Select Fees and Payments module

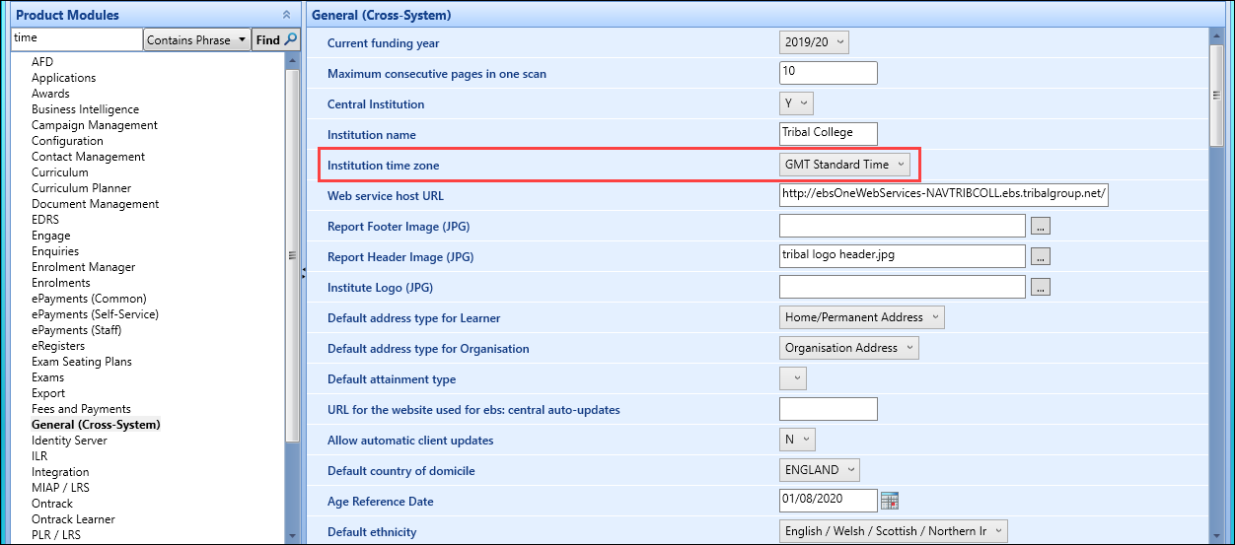[81, 409]
